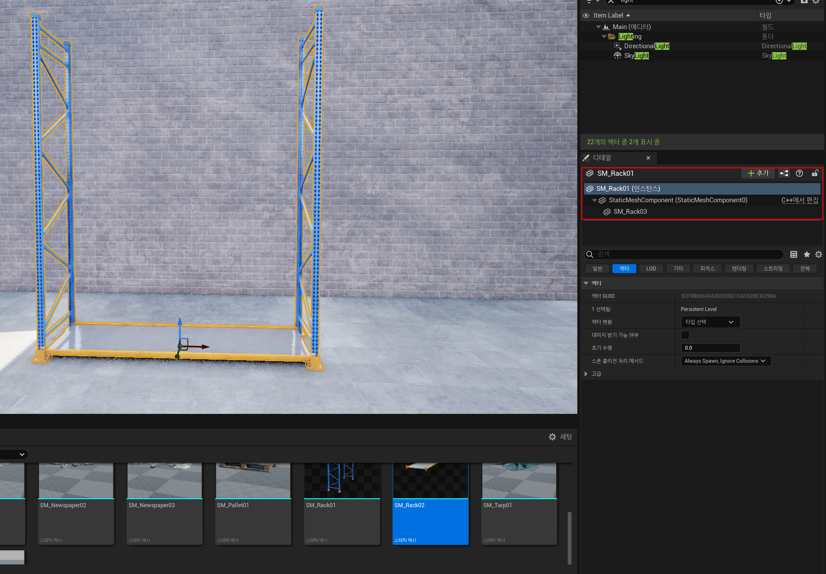Viewport: 826px width, 574px height.
Task: Click the Edit in C++ link
Action: (799, 200)
